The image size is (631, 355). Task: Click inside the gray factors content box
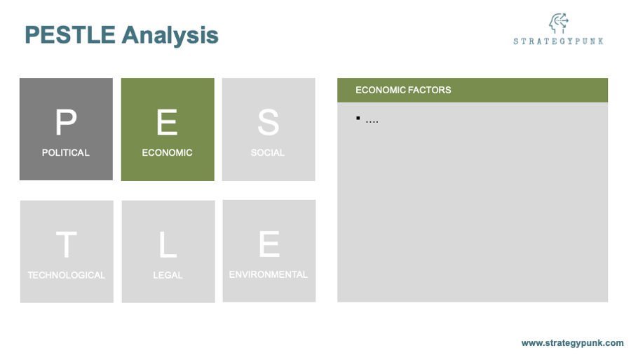click(x=473, y=202)
